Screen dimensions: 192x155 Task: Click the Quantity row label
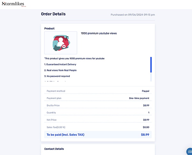tap(51, 113)
